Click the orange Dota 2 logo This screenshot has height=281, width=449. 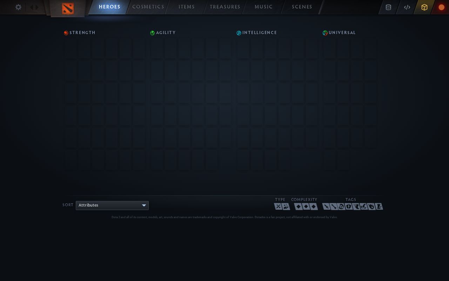point(68,8)
